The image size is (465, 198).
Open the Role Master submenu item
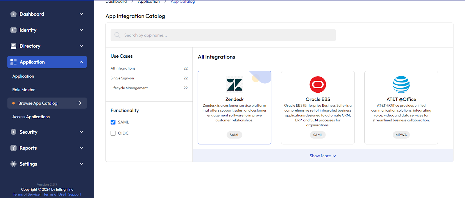24,90
